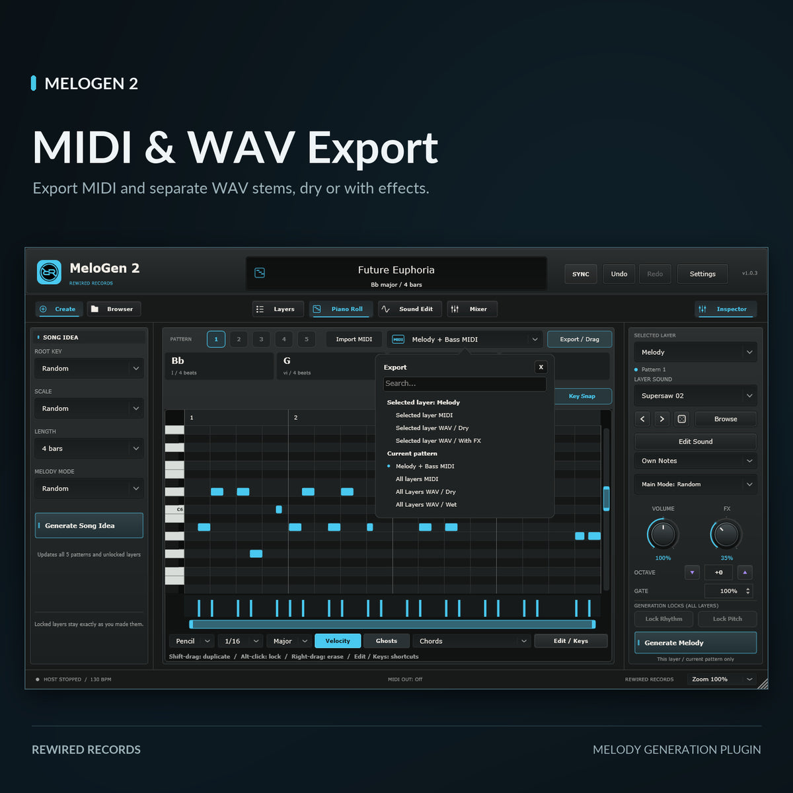Click the random sound dice icon
The height and width of the screenshot is (793, 793).
(681, 419)
